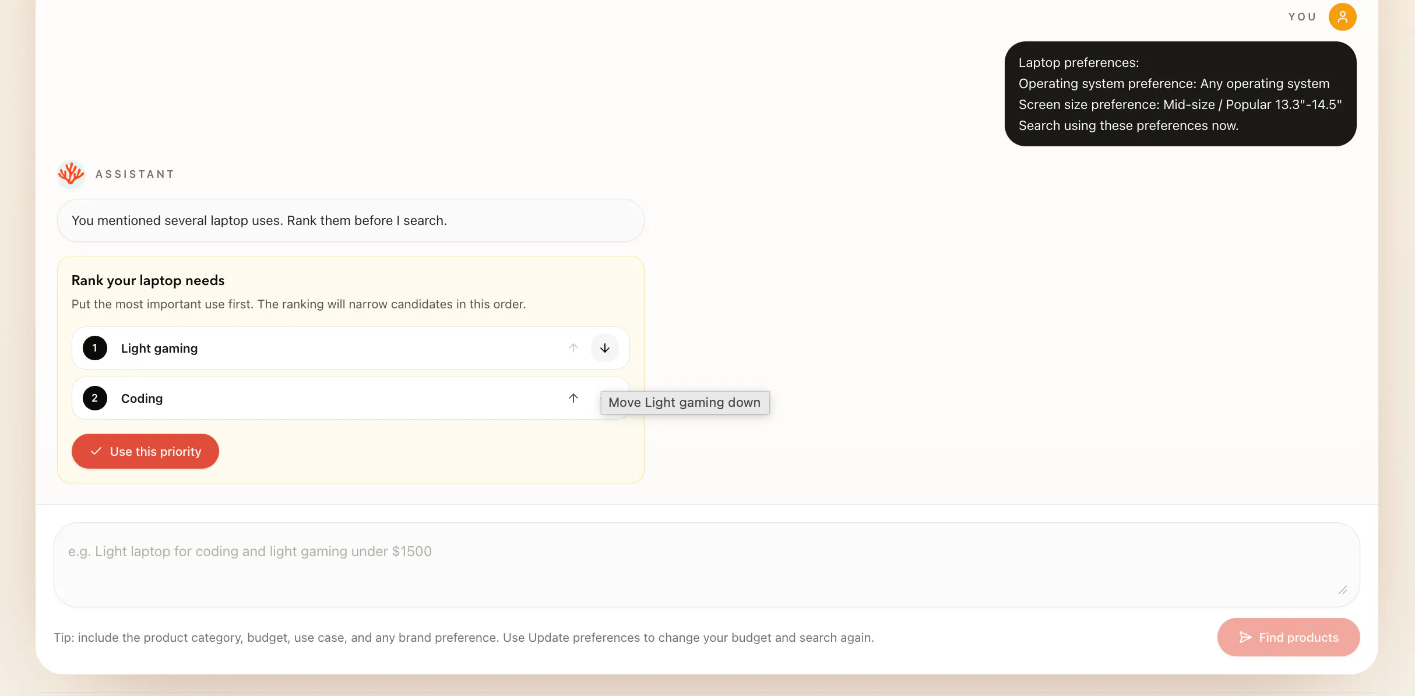Image resolution: width=1415 pixels, height=696 pixels.
Task: Grab the textarea resize handle
Action: pyautogui.click(x=1342, y=590)
